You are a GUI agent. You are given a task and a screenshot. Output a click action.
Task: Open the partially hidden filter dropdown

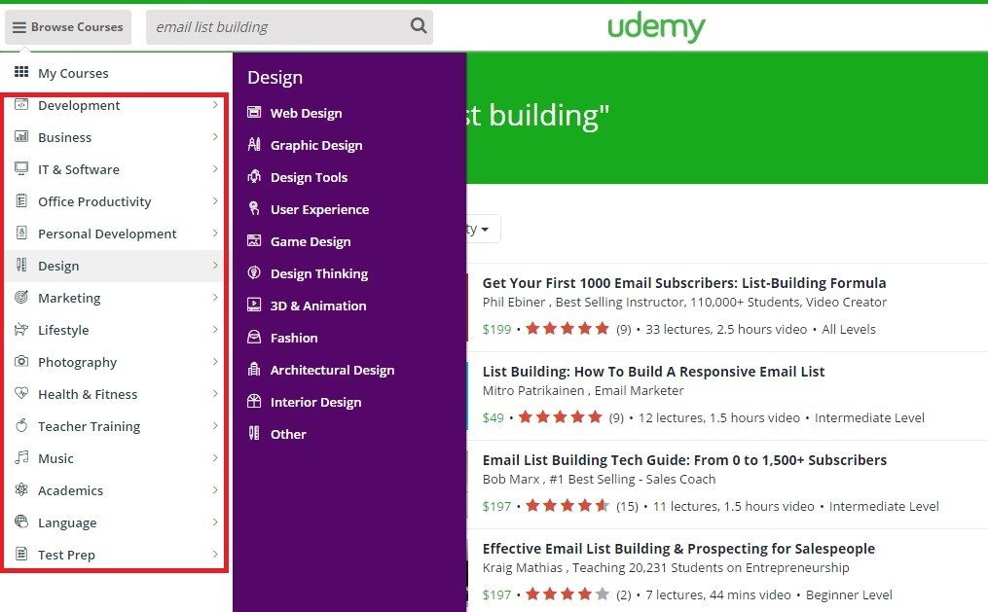483,229
